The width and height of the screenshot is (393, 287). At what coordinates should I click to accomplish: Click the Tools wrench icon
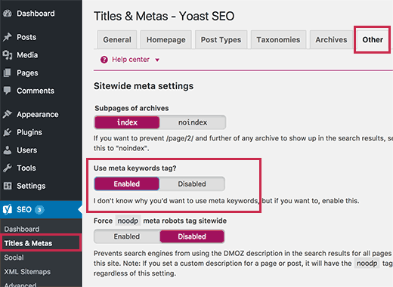click(x=8, y=168)
